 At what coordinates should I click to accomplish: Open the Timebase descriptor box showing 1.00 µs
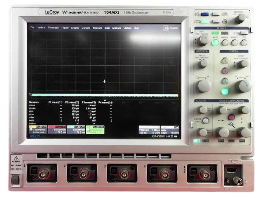pyautogui.click(x=149, y=130)
